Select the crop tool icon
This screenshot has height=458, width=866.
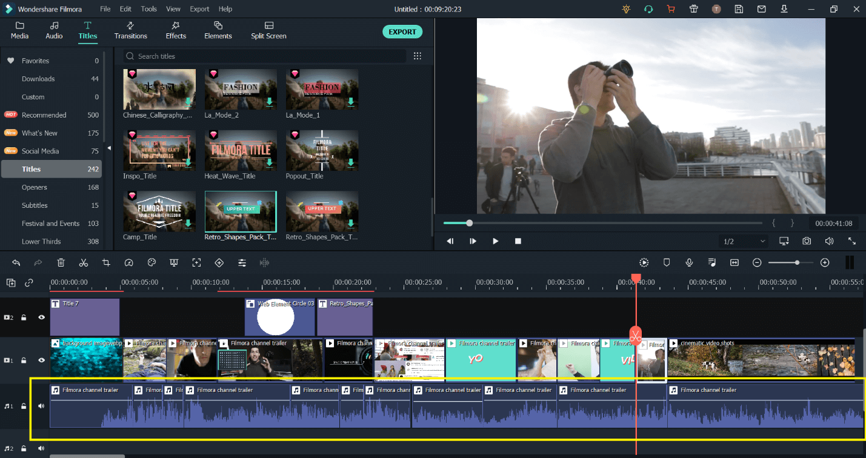click(106, 262)
